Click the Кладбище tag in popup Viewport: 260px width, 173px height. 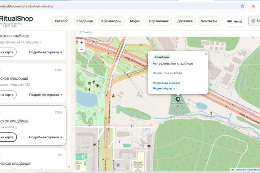pos(162,57)
